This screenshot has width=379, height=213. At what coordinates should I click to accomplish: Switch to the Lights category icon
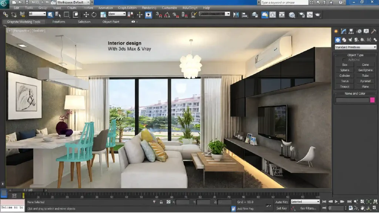(350, 40)
